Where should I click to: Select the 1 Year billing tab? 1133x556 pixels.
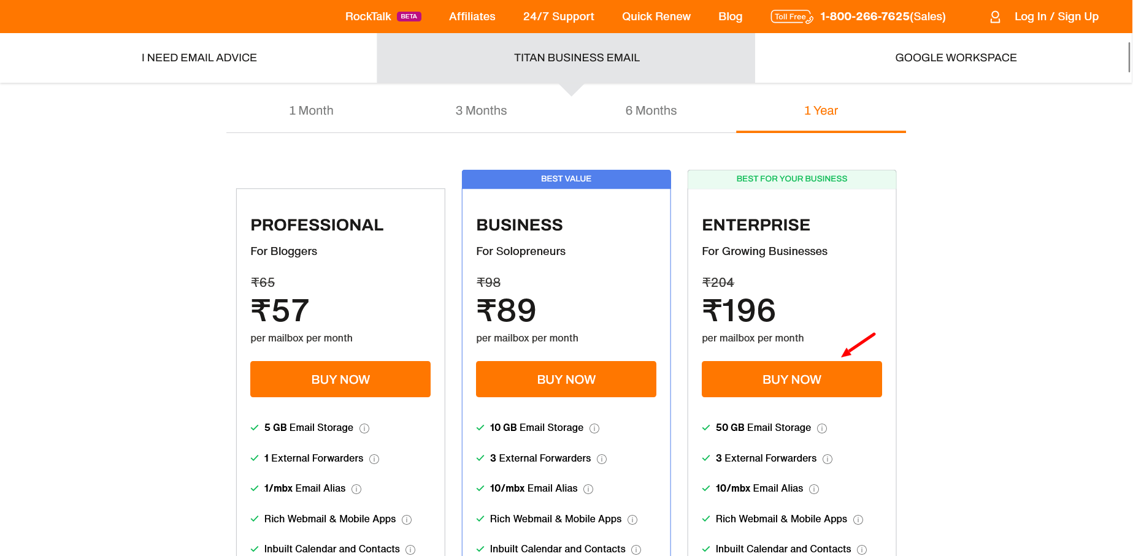(821, 111)
